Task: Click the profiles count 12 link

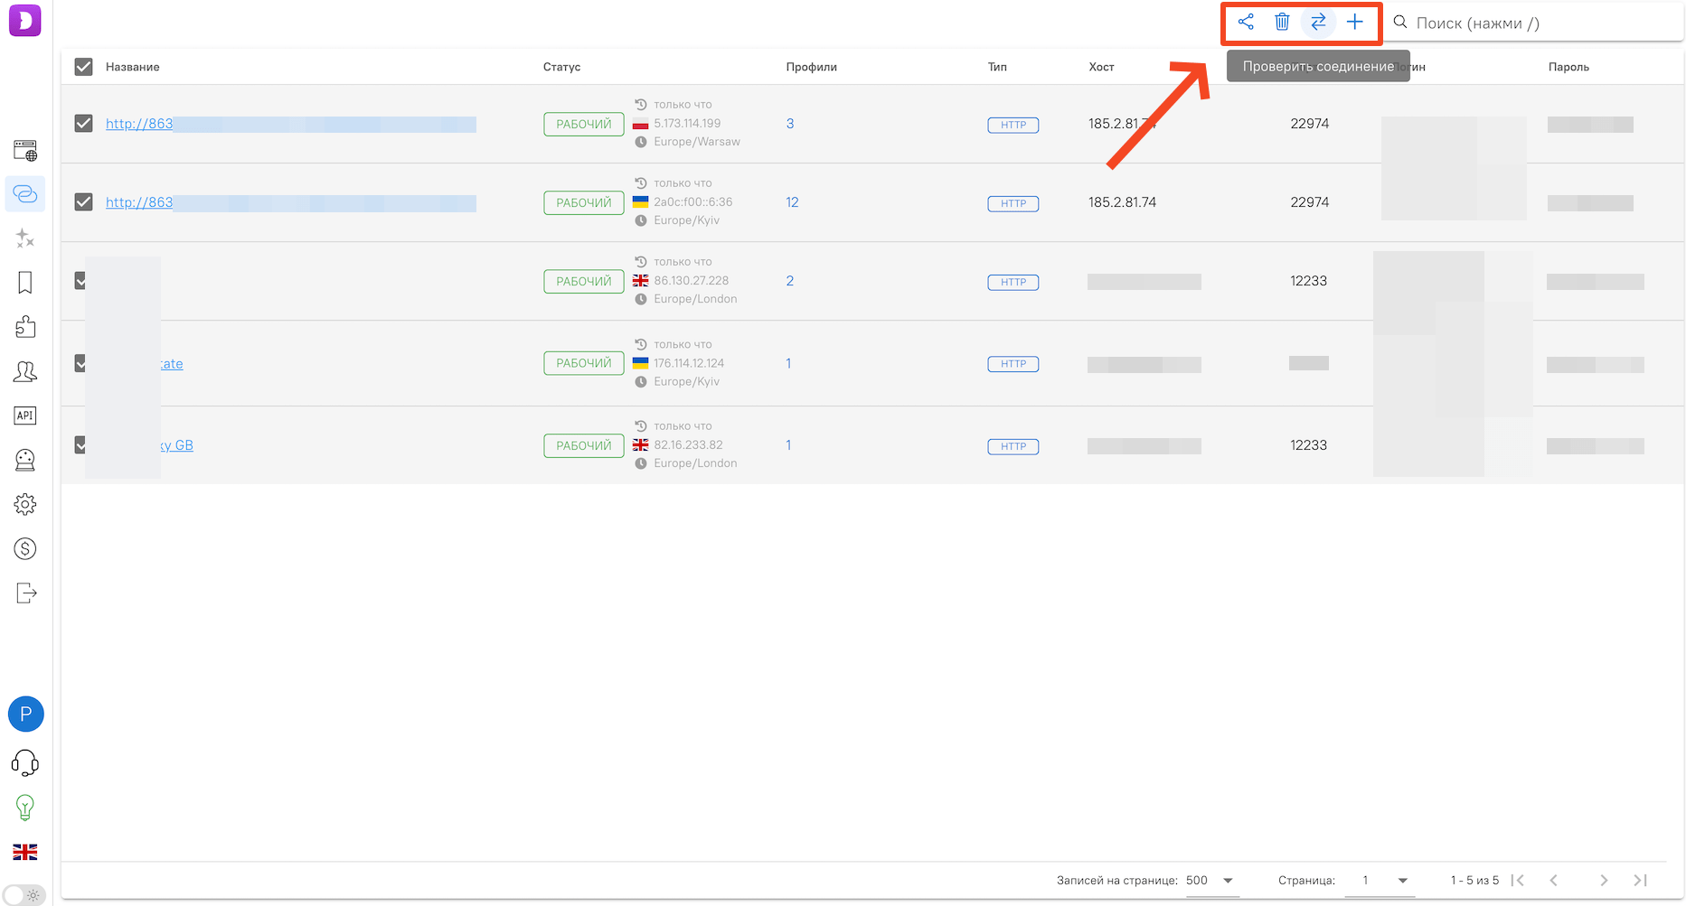Action: pos(792,202)
